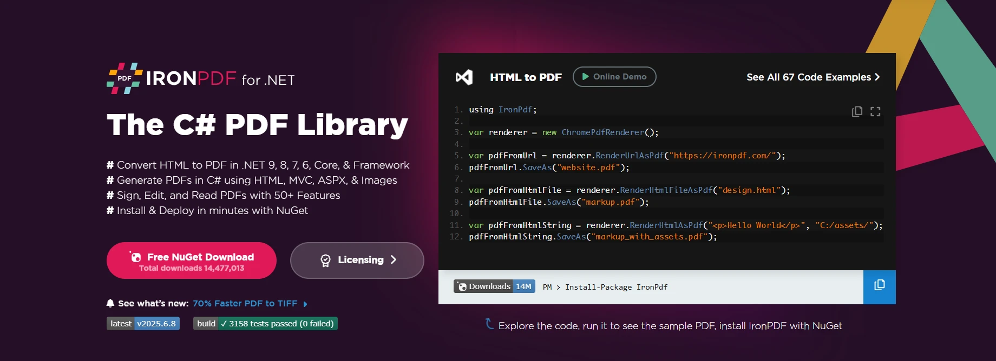Launch the Online Demo
The width and height of the screenshot is (996, 361).
point(614,77)
